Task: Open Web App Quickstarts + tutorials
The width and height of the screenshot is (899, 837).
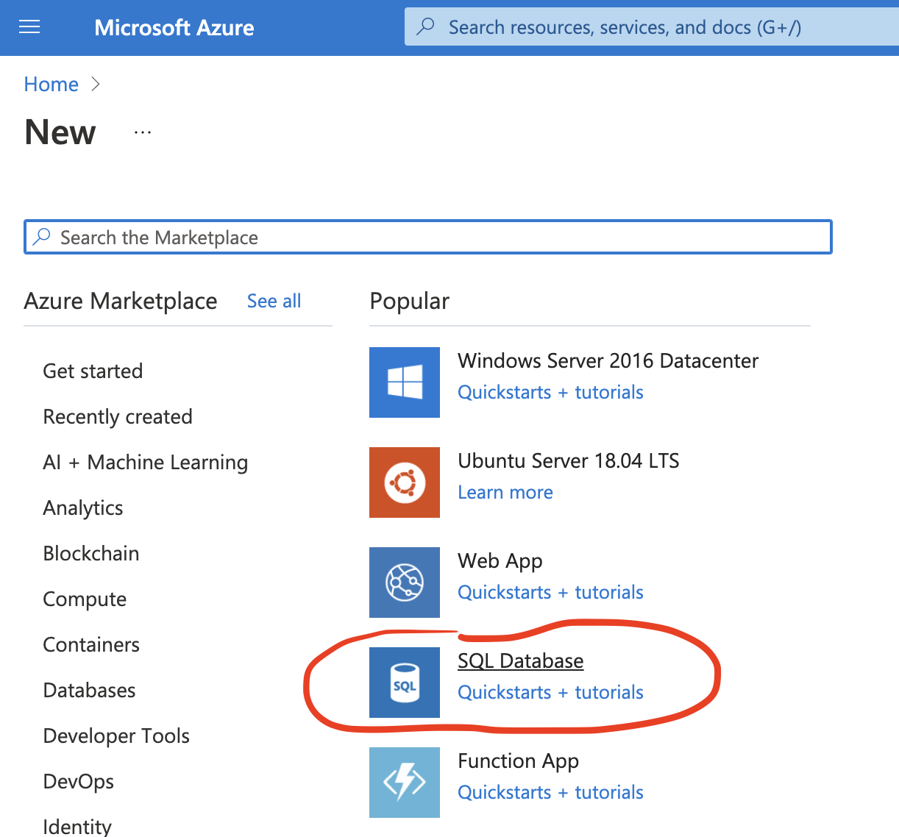Action: coord(550,592)
